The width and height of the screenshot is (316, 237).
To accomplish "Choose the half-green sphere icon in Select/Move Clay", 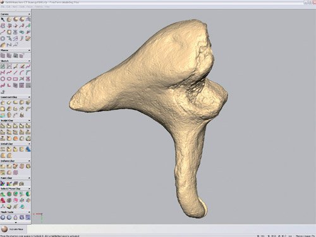I will click(28, 194).
